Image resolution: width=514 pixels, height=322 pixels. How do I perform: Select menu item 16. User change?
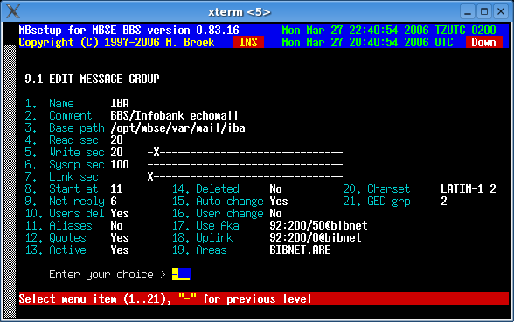218,213
